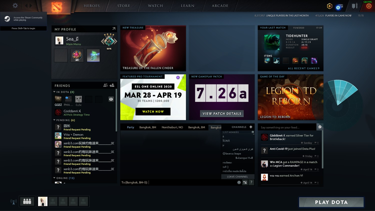Toggle the eye spectate icon in Friends
This screenshot has height=211, width=375.
coord(111,99)
